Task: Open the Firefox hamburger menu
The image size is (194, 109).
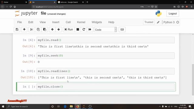Action: click(x=191, y=7)
